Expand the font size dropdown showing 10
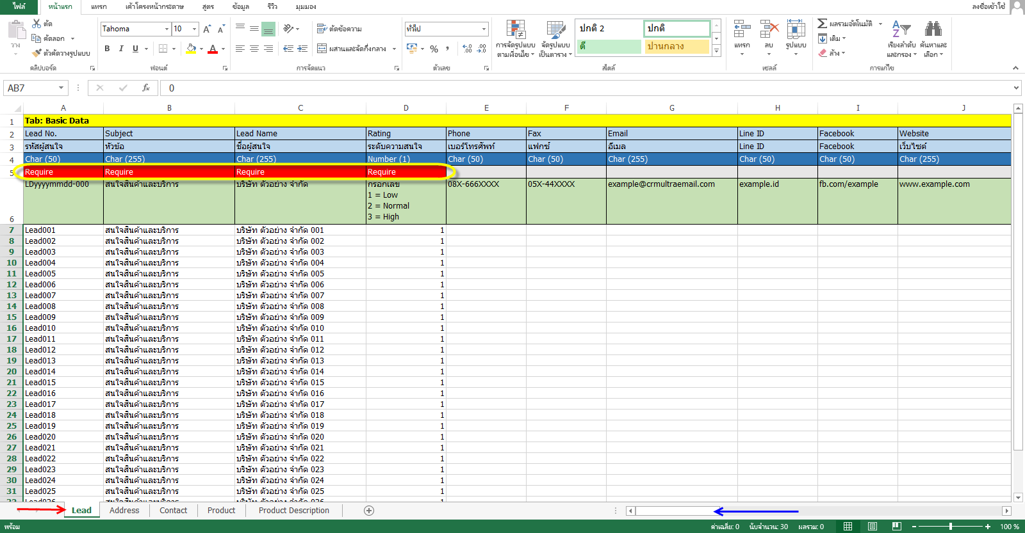 194,29
